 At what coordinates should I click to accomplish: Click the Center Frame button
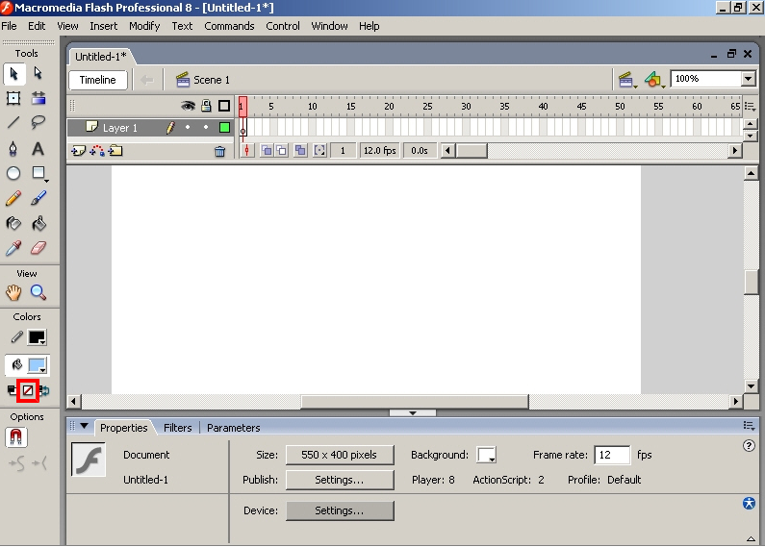pos(247,151)
